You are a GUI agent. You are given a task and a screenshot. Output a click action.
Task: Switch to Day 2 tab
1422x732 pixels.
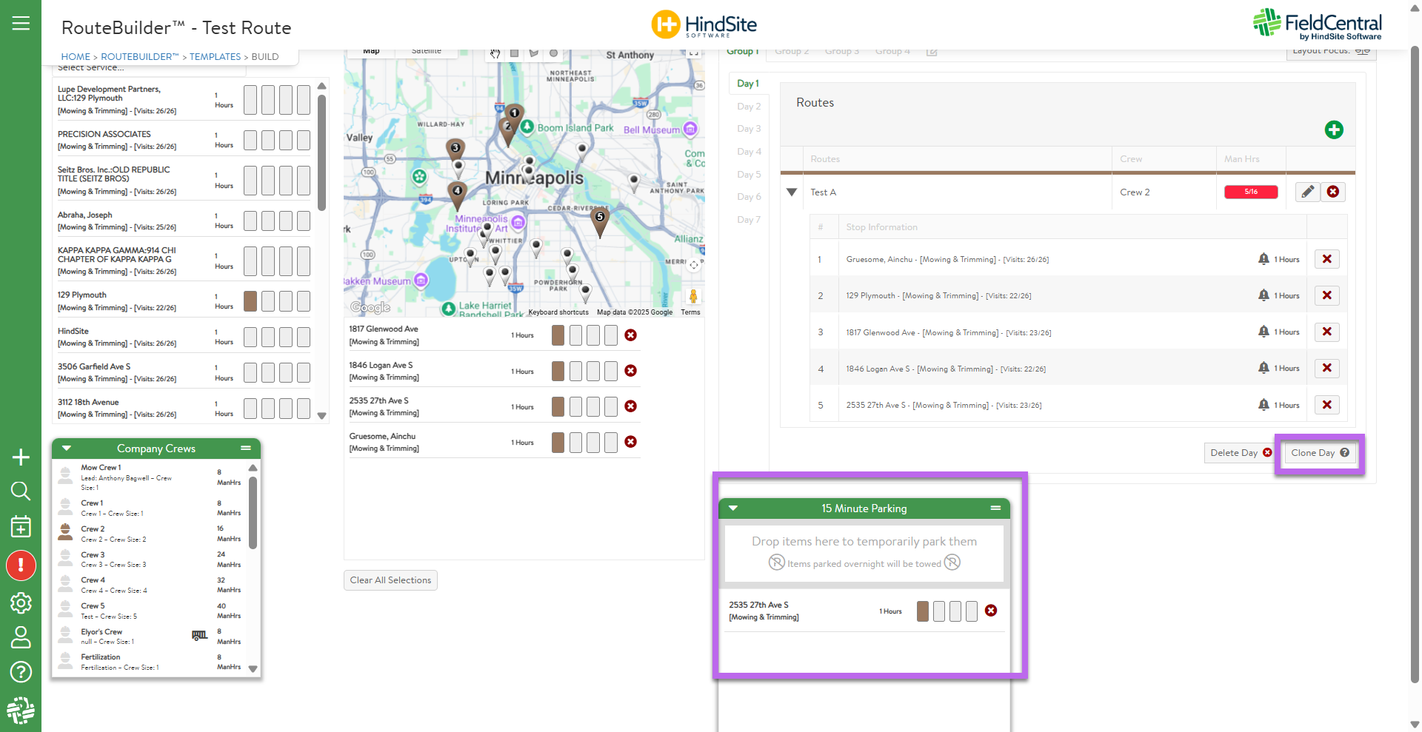[749, 107]
